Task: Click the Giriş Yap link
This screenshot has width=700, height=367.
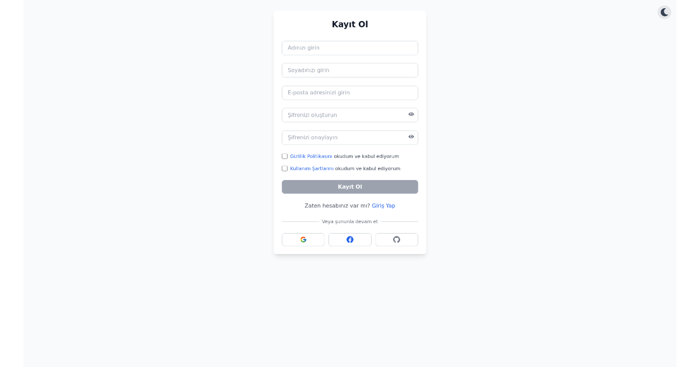Action: tap(385, 206)
